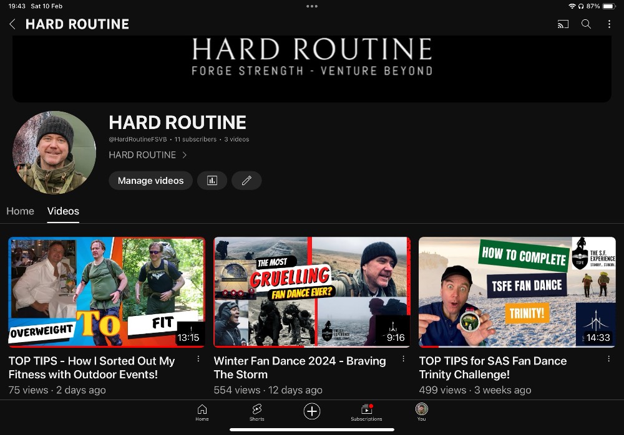Tap the battery indicator in status bar

[609, 6]
